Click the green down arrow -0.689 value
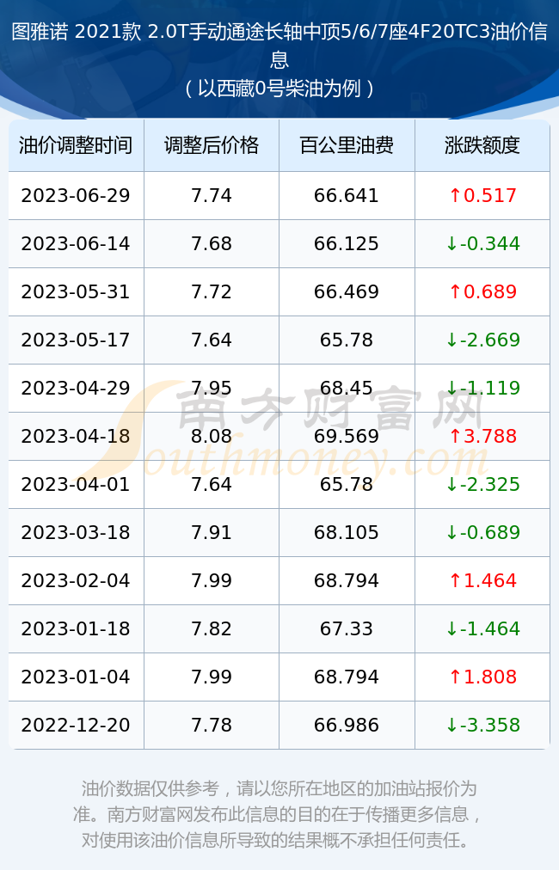 coord(482,532)
